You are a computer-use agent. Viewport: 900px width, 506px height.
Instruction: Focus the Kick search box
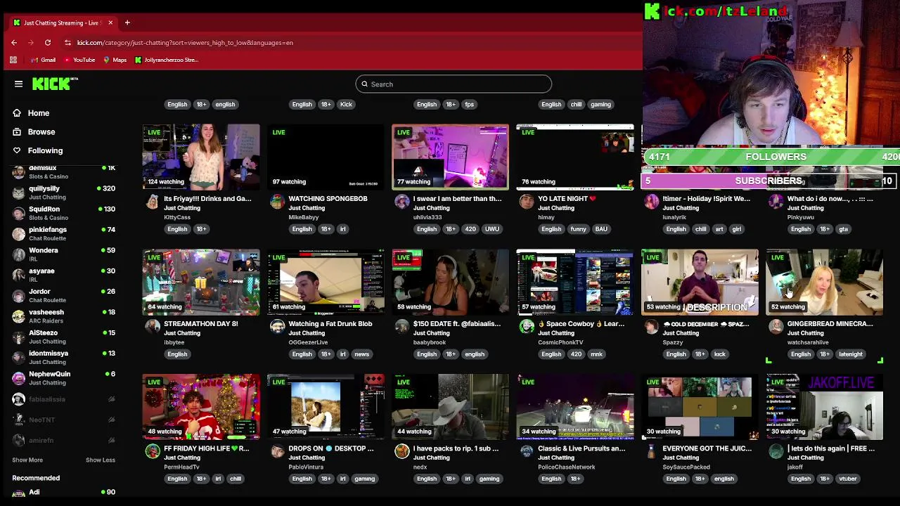(x=454, y=84)
